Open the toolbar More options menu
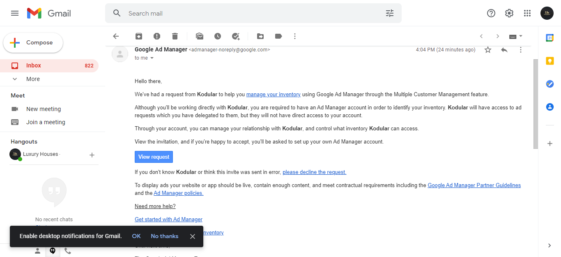The image size is (561, 257). (x=294, y=36)
